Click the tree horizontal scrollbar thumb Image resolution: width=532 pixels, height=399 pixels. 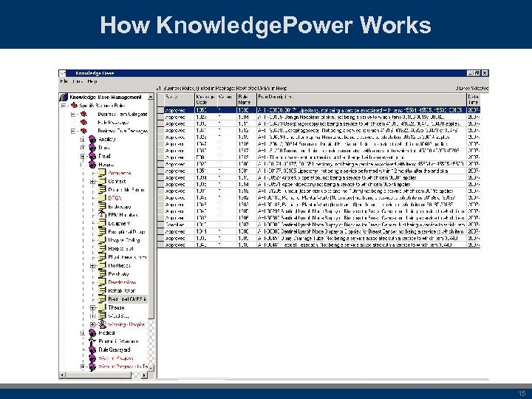[x=98, y=375]
